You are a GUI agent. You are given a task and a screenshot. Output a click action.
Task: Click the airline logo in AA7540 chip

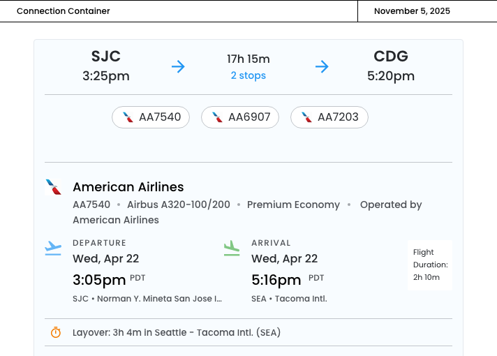tap(128, 117)
